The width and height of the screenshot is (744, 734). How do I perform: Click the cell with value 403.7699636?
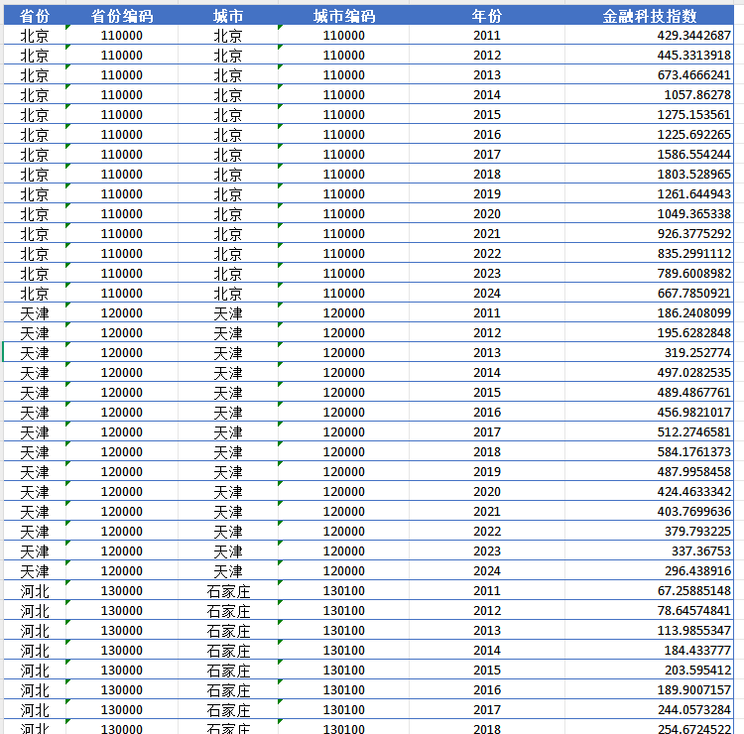pos(649,511)
